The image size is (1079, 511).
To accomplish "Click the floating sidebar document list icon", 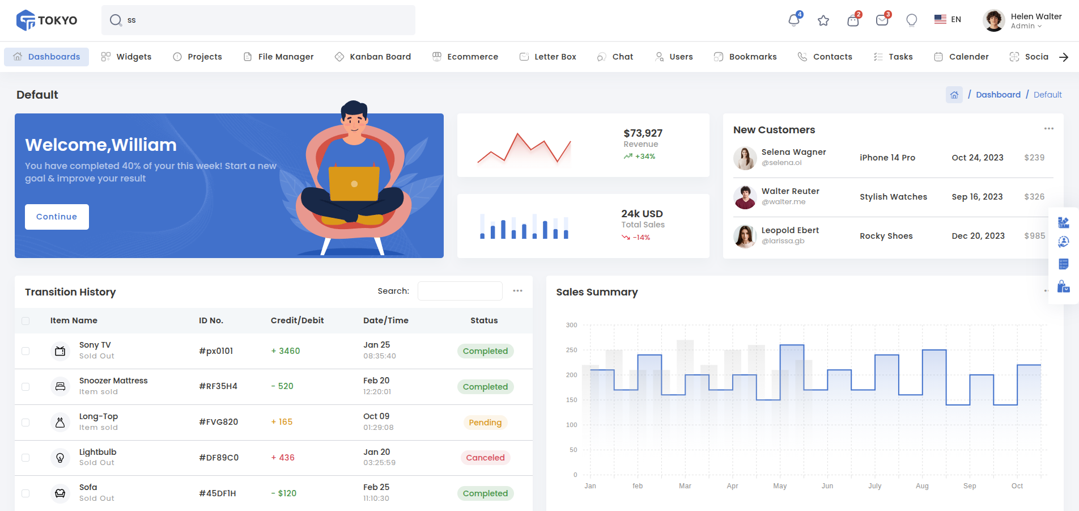I will [1064, 264].
